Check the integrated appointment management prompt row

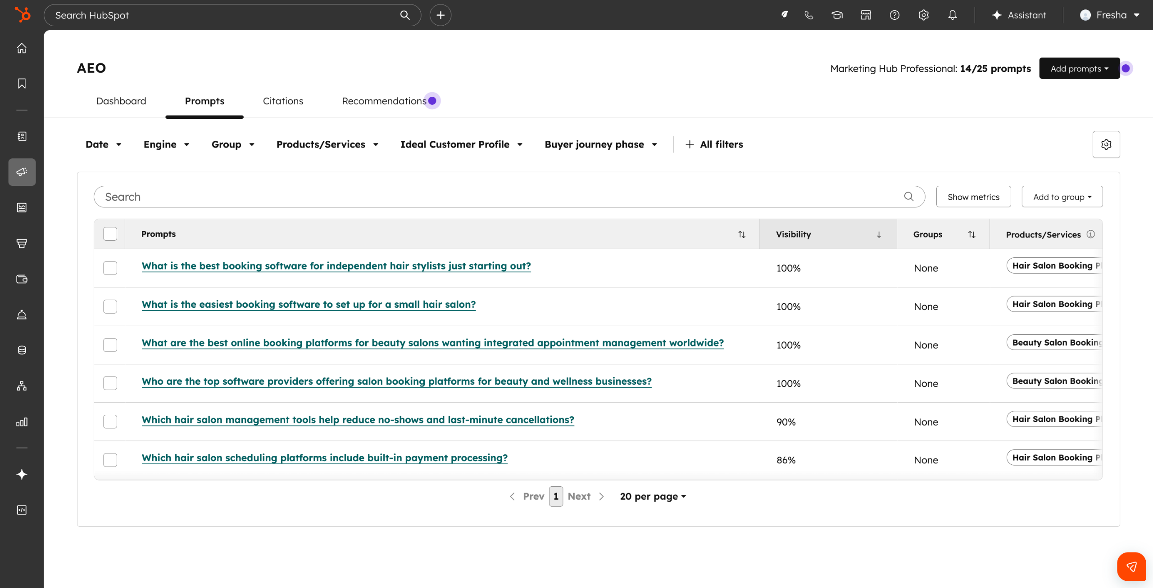[x=110, y=345]
